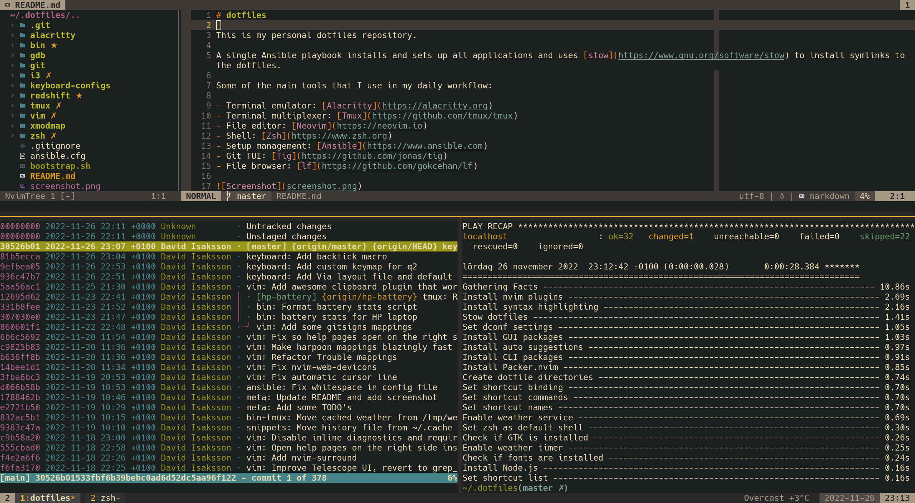Expand the .git folder chevron

point(13,25)
